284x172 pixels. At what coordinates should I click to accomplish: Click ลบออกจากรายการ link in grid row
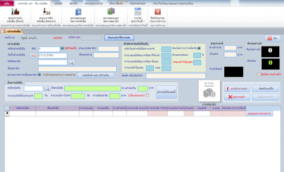(x=259, y=113)
